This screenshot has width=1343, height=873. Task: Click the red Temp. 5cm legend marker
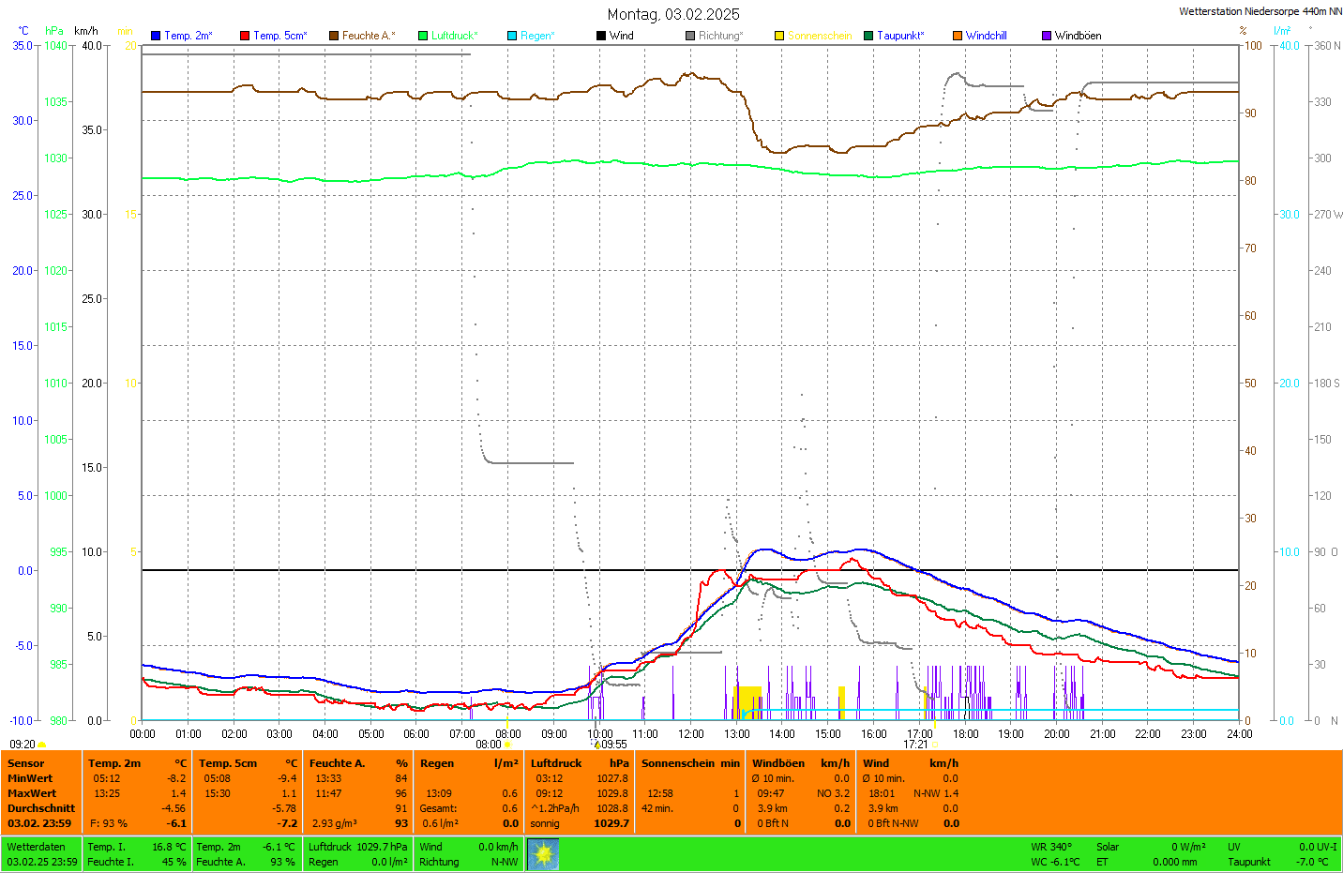point(245,36)
